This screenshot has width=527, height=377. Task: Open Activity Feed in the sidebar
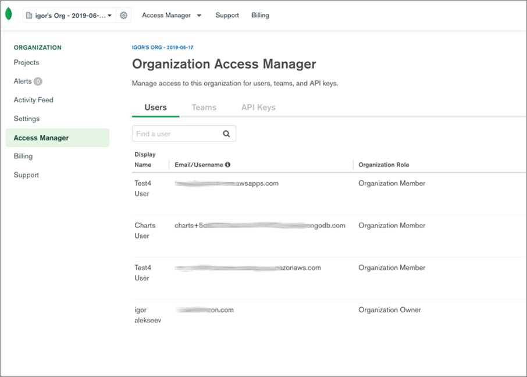click(34, 100)
